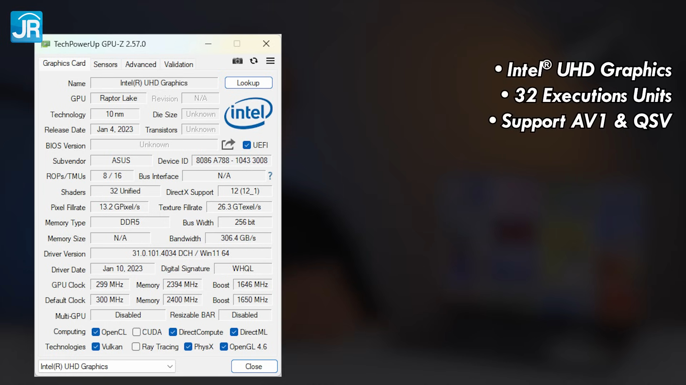Click the share/export arrow next to BIOS Version
This screenshot has width=686, height=385.
[x=228, y=144]
